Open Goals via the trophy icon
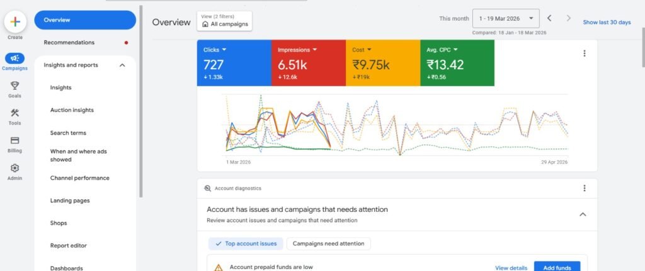645x271 pixels. coord(15,86)
